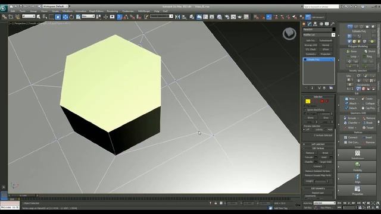This screenshot has height=214, width=381.
Task: Open the Tools menu
Action: (23, 11)
